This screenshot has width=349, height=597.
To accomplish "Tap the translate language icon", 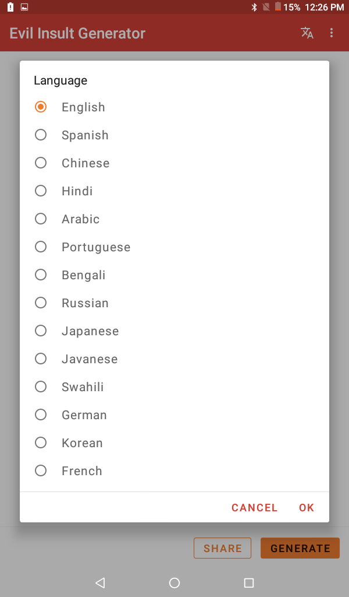I will tap(307, 33).
